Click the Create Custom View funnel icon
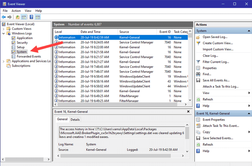The width and height of the screenshot is (252, 166). (199, 43)
